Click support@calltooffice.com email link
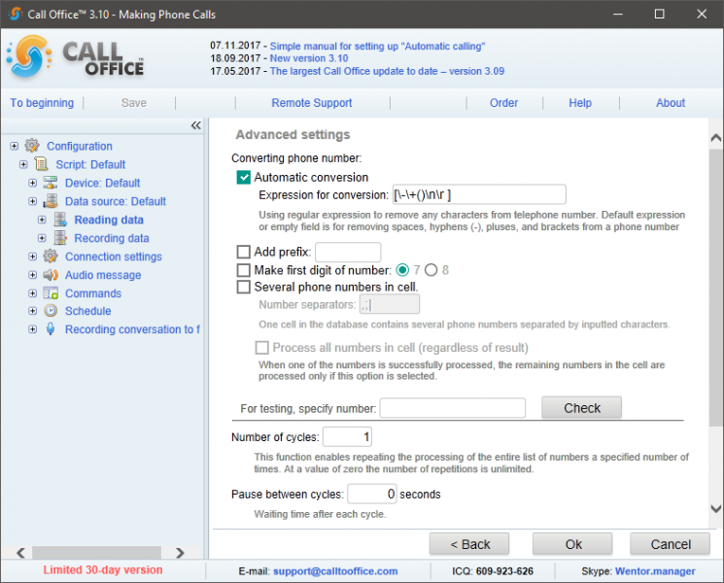 point(335,571)
